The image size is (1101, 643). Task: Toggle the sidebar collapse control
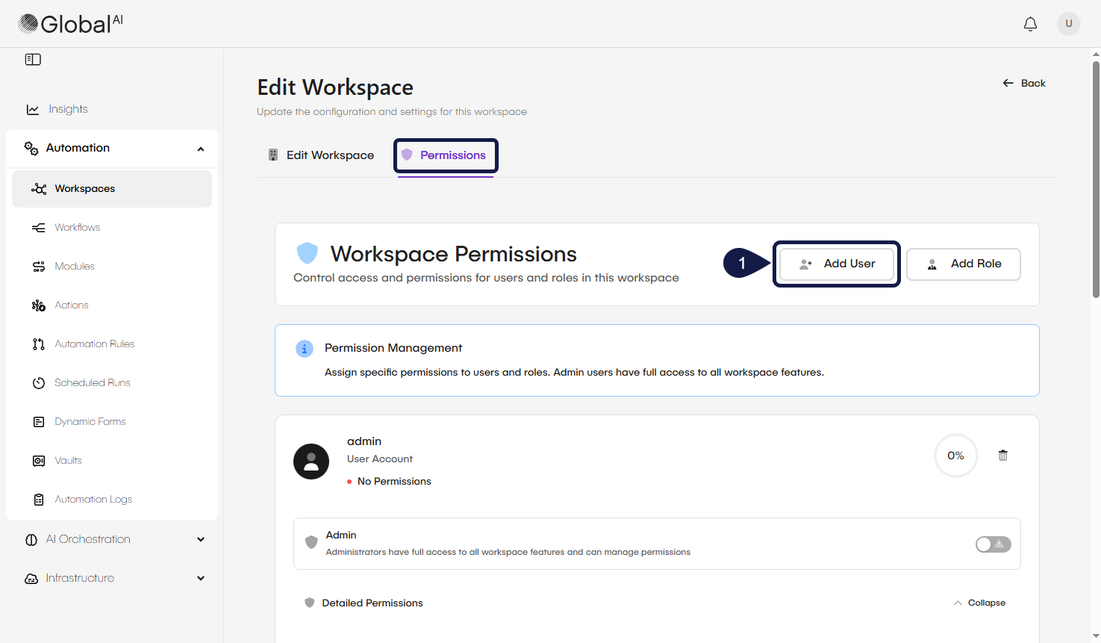click(33, 59)
